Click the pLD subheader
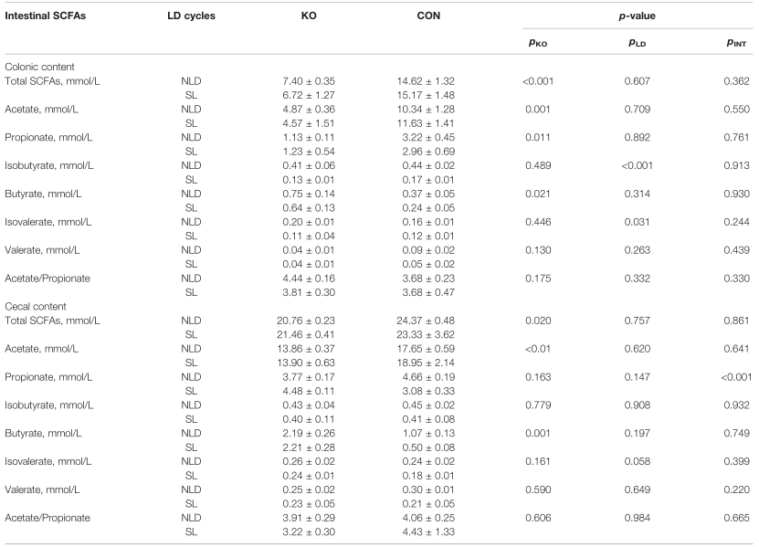 pos(637,43)
